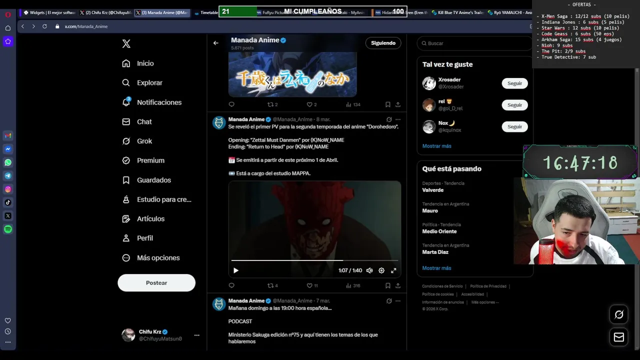Click the Postear button

click(156, 283)
